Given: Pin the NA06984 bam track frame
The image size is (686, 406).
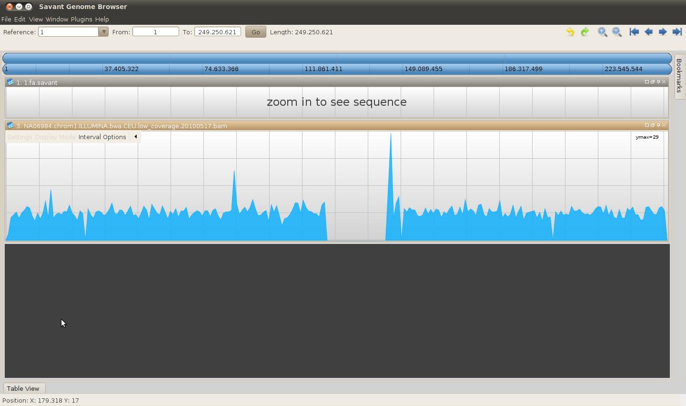Looking at the screenshot, I should 658,125.
